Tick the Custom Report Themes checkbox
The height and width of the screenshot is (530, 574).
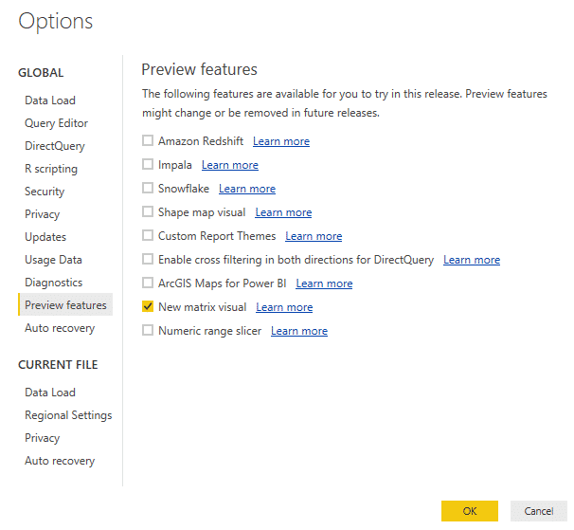pyautogui.click(x=147, y=236)
